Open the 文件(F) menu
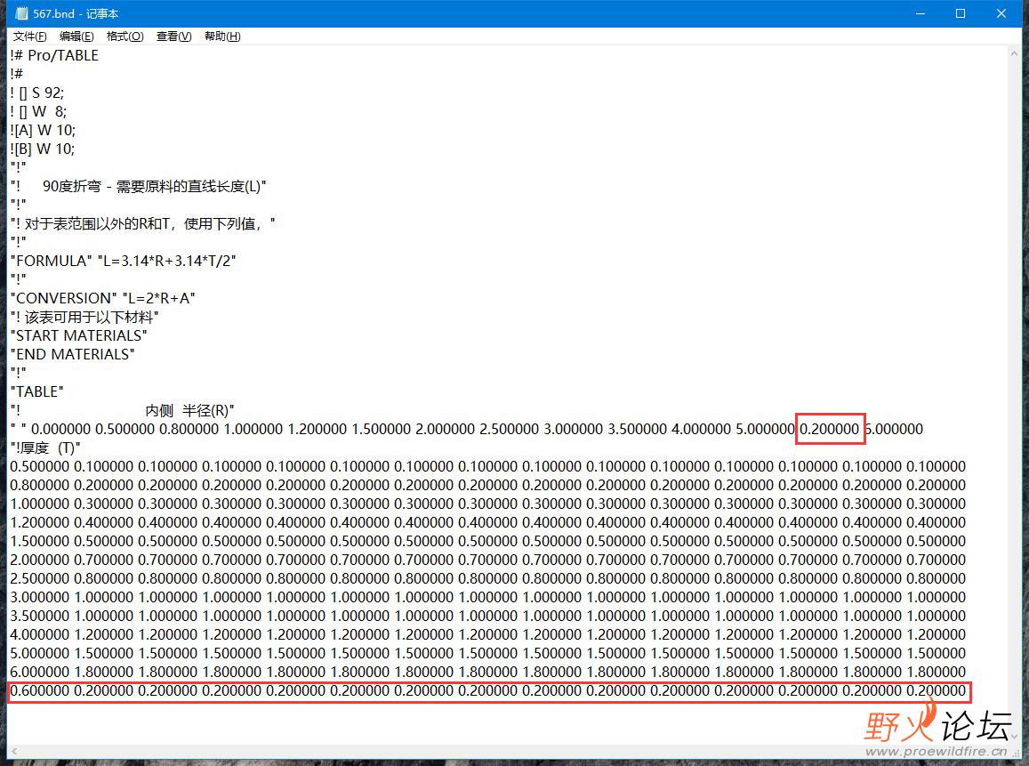The image size is (1029, 766). click(x=30, y=36)
